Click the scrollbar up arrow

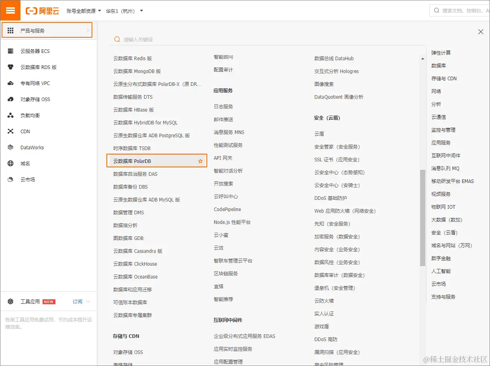click(423, 59)
